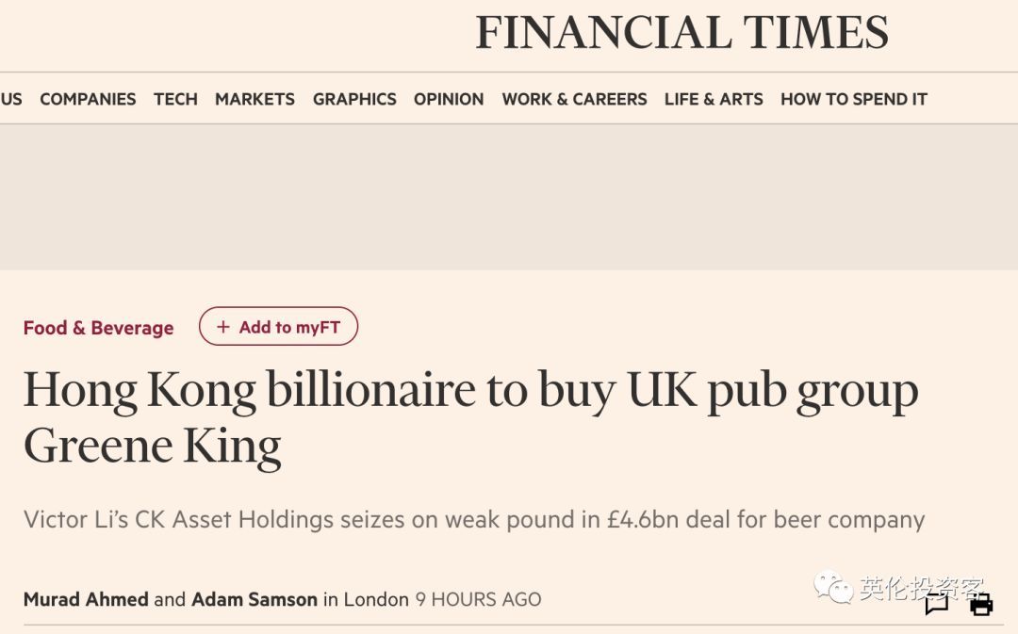The height and width of the screenshot is (634, 1018).
Task: Go to the Financial Times home logo
Action: click(681, 33)
